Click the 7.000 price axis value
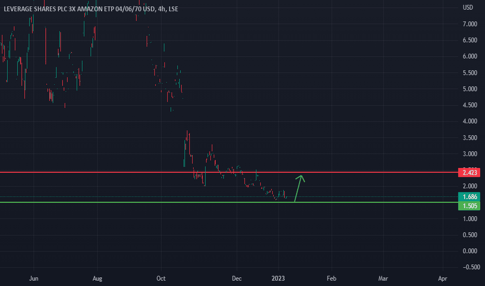485x286 pixels. [x=470, y=24]
